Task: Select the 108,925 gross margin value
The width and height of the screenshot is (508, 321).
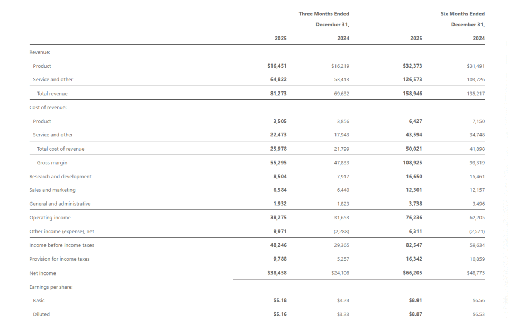Action: click(412, 163)
